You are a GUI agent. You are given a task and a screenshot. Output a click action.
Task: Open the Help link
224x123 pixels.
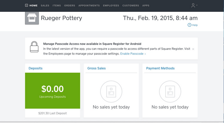click(x=195, y=25)
